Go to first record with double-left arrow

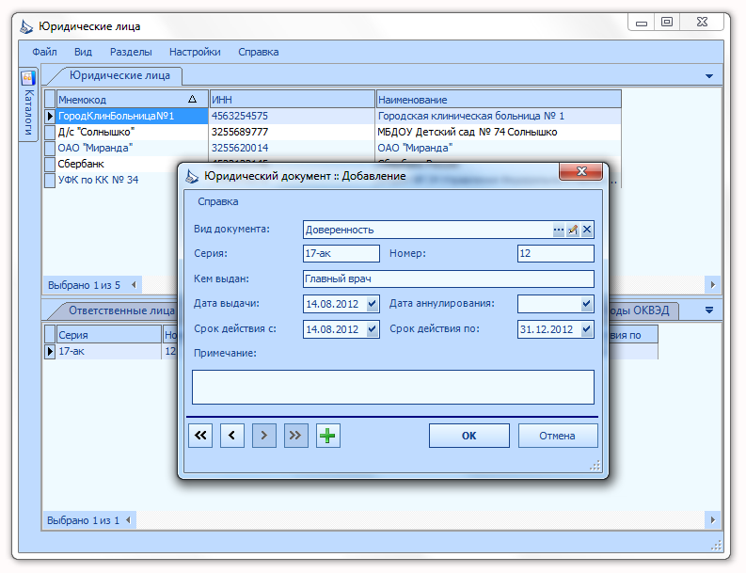tap(200, 436)
